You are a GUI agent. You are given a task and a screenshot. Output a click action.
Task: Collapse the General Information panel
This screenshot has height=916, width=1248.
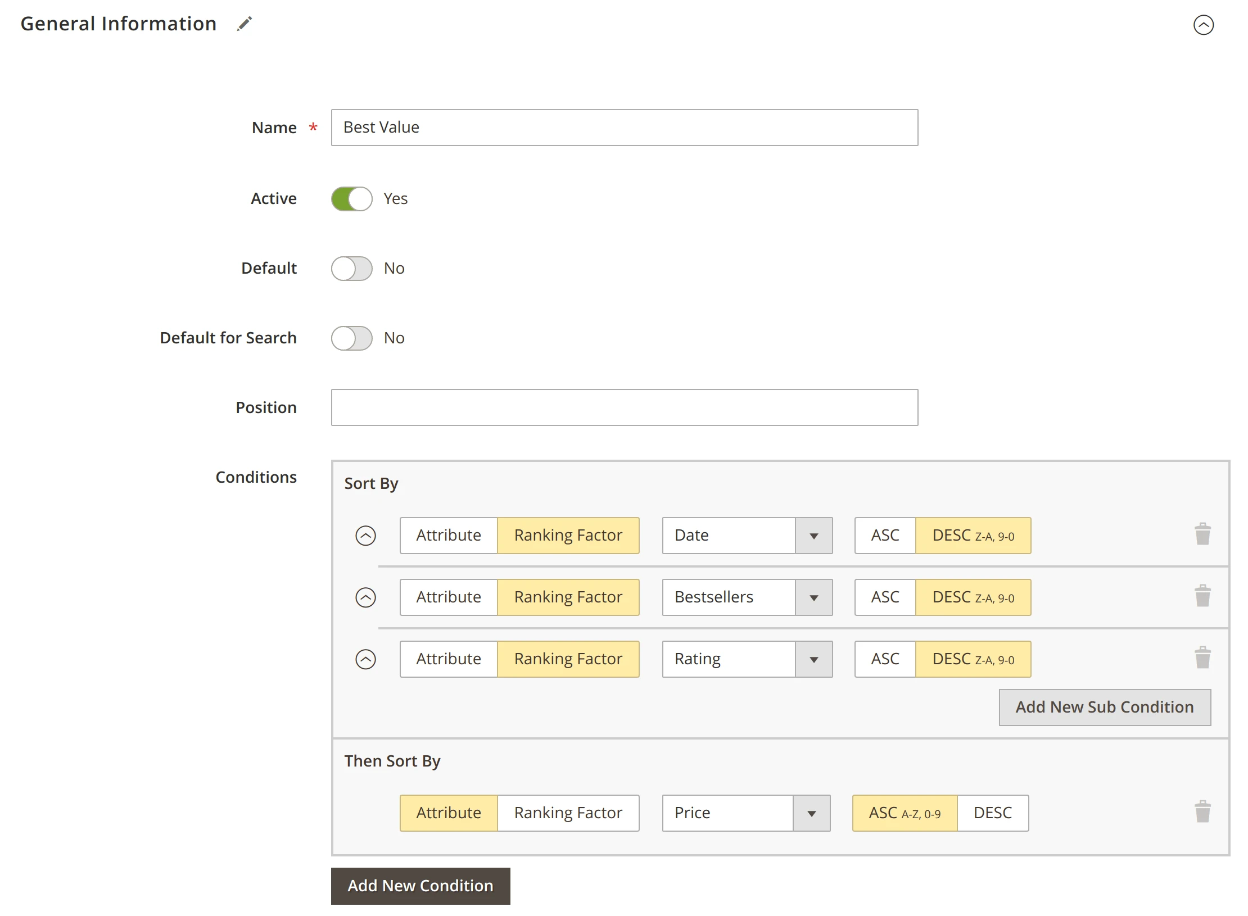pos(1204,25)
